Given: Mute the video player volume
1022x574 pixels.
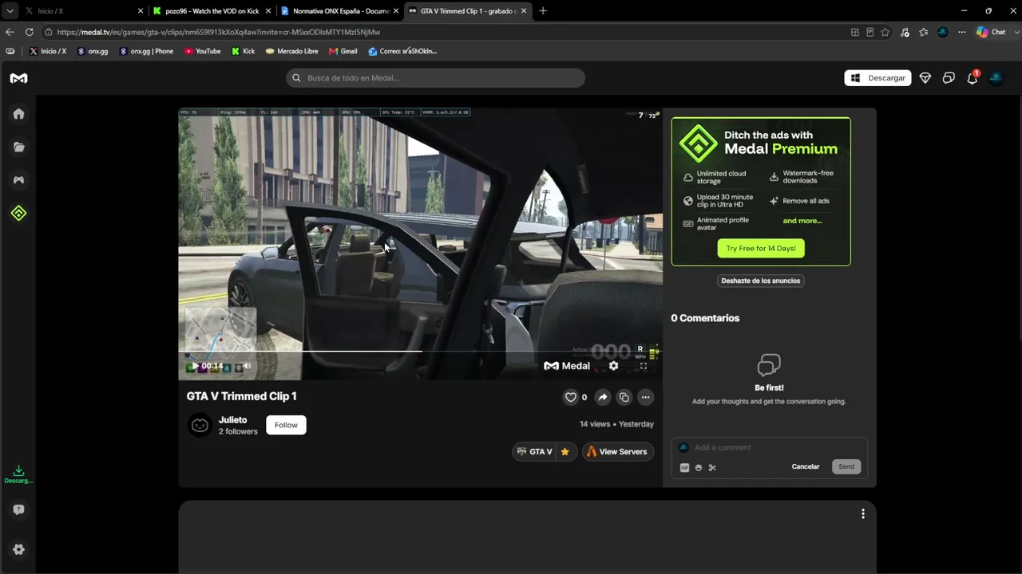Looking at the screenshot, I should tap(247, 366).
